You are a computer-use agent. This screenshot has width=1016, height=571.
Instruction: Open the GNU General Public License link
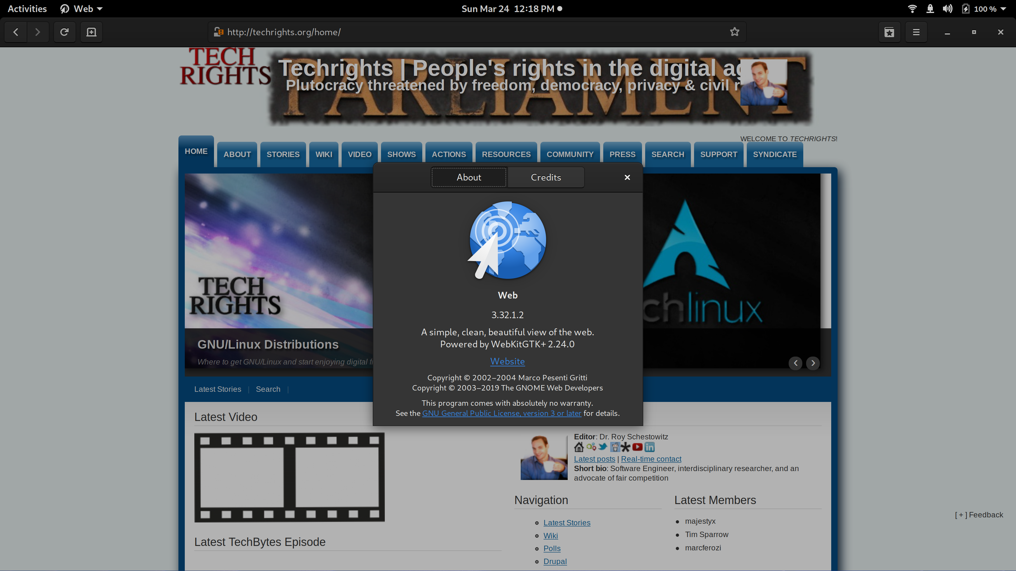point(501,413)
